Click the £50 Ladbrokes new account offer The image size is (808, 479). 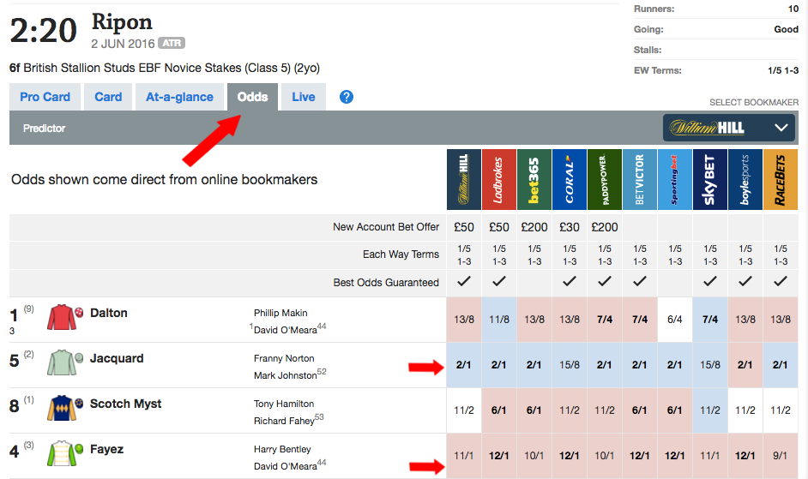(499, 227)
